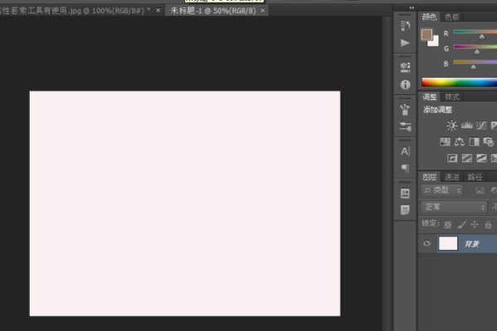Open the 正常 blend mode dropdown
497x331 pixels.
point(454,207)
